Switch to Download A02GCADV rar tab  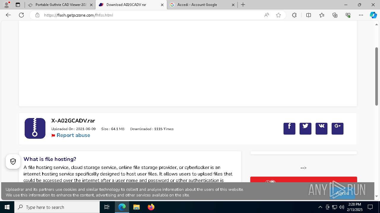(132, 5)
